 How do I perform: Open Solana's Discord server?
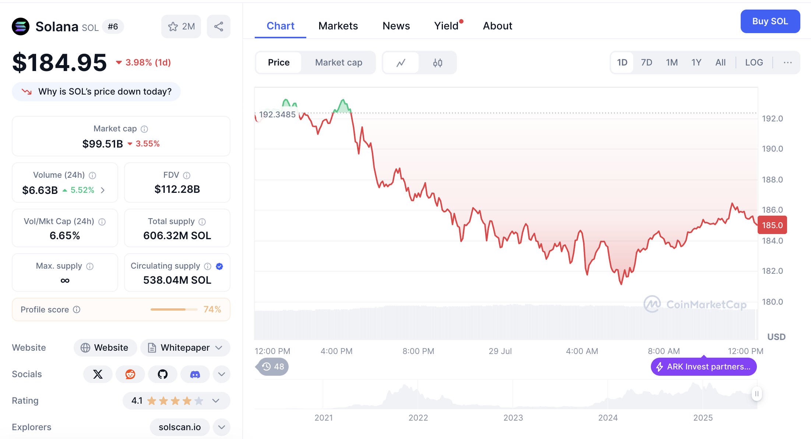click(x=195, y=374)
